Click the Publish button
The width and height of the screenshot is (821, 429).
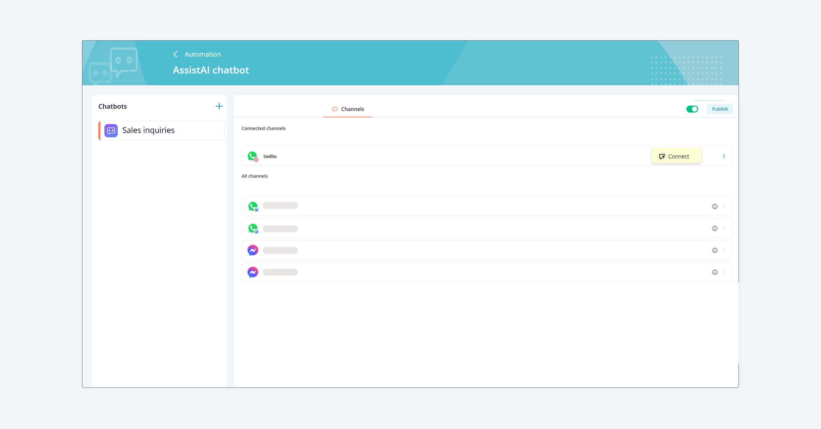click(720, 109)
